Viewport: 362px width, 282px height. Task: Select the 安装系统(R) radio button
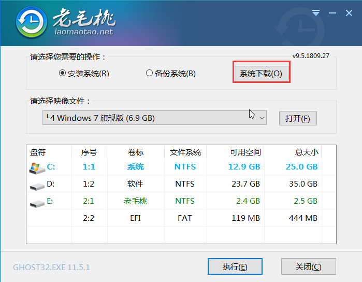point(63,74)
